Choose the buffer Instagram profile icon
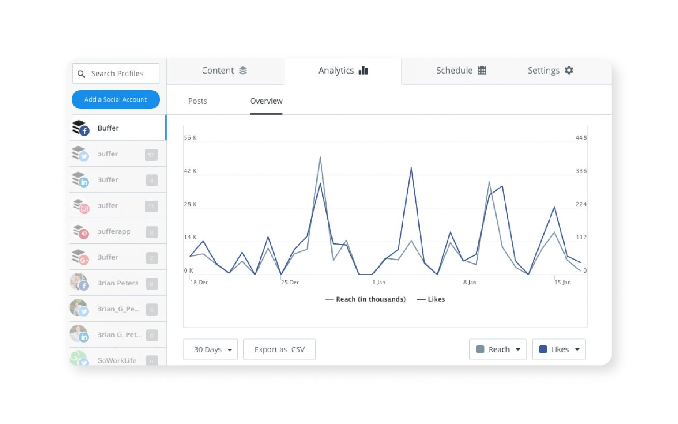Viewport: 678px width, 424px height. 81,206
